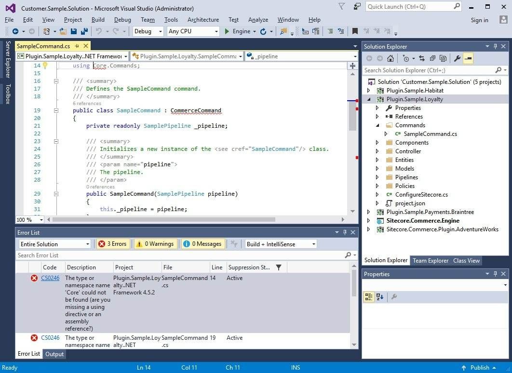Toggle a bookmark with the bookmark icon

coord(355,31)
